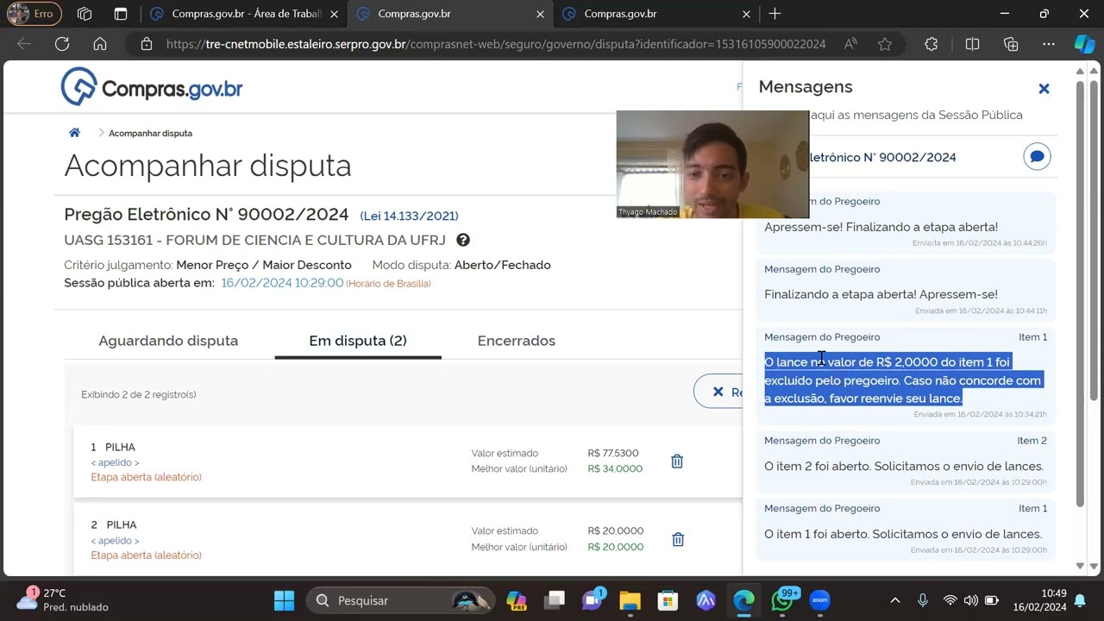Image resolution: width=1104 pixels, height=621 pixels.
Task: Click the Thyago Machado video thumbnail
Action: tap(712, 164)
